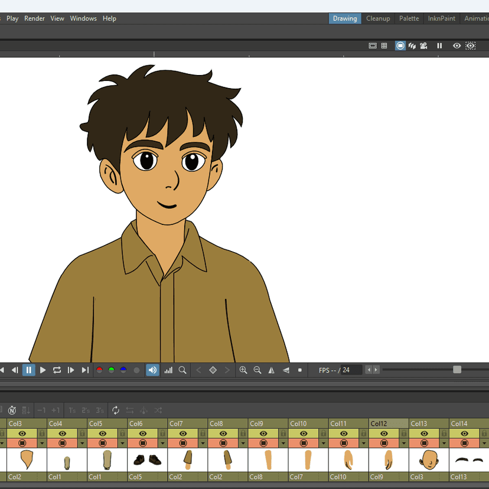Enable the camera view icon
489x489 pixels.
point(424,45)
